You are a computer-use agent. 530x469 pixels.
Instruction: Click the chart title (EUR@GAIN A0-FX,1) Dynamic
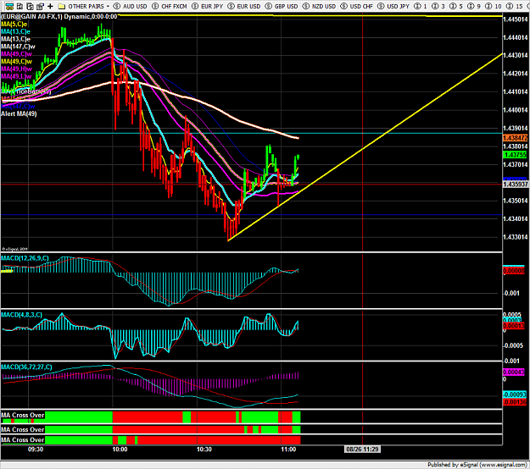pyautogui.click(x=59, y=17)
